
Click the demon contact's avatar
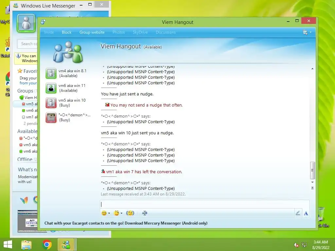[51, 117]
